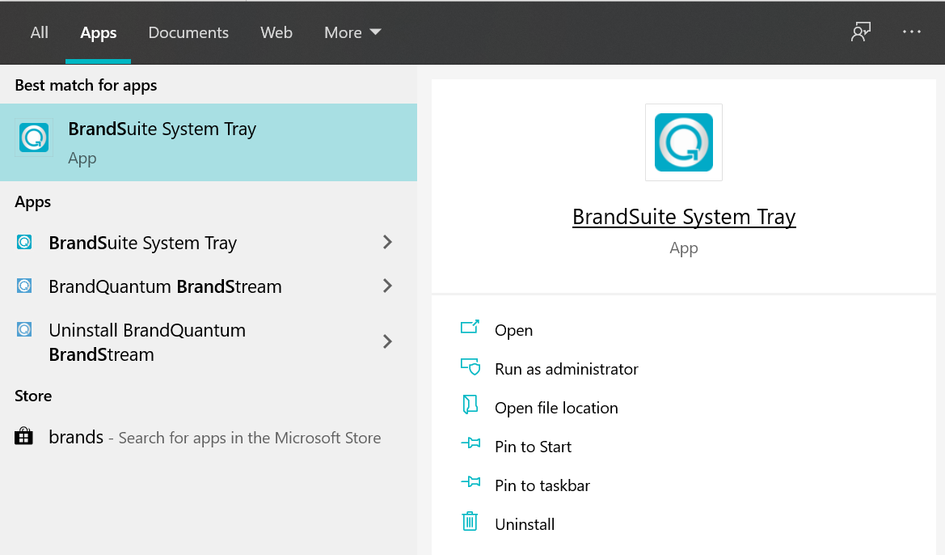Expand BrandQuantum BrandStream chevron arrow
This screenshot has height=555, width=945.
pos(387,286)
